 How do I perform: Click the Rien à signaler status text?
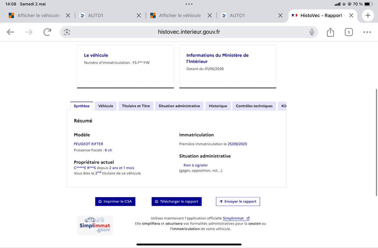196,165
